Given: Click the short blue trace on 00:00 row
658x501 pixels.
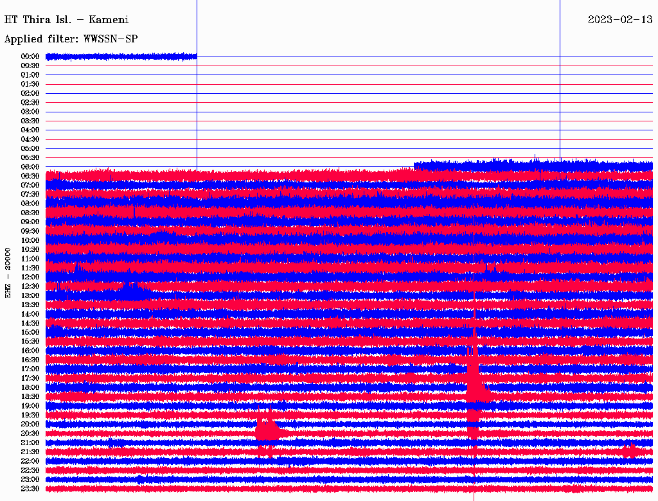Looking at the screenshot, I should tap(121, 57).
